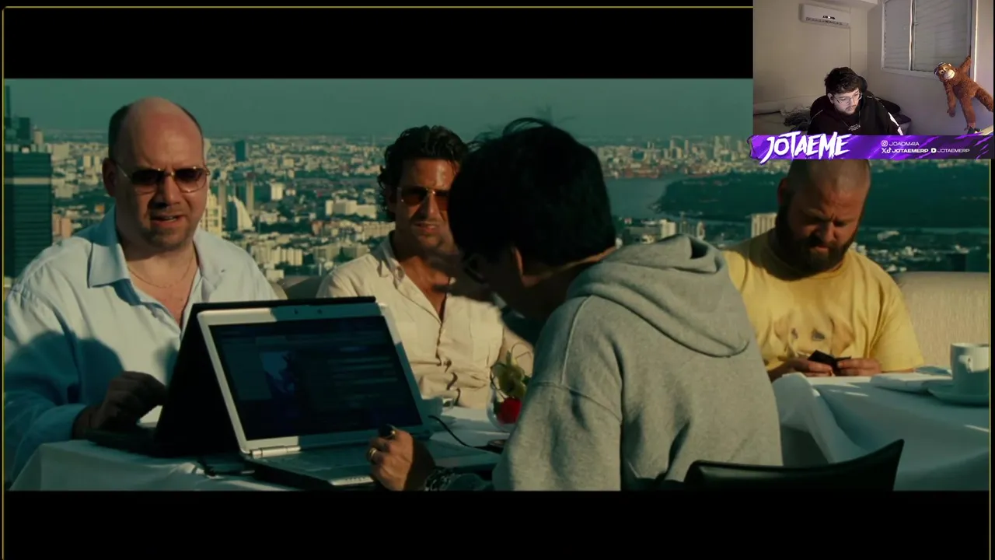The width and height of the screenshot is (995, 560).
Task: Click the X logo in the banner
Action: pyautogui.click(x=884, y=151)
